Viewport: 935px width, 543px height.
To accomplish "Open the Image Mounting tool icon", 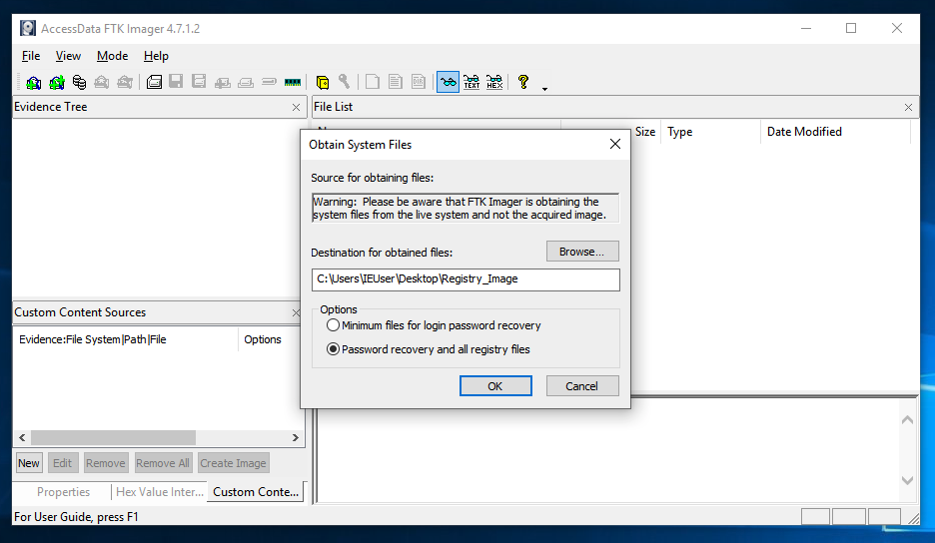I will (79, 82).
